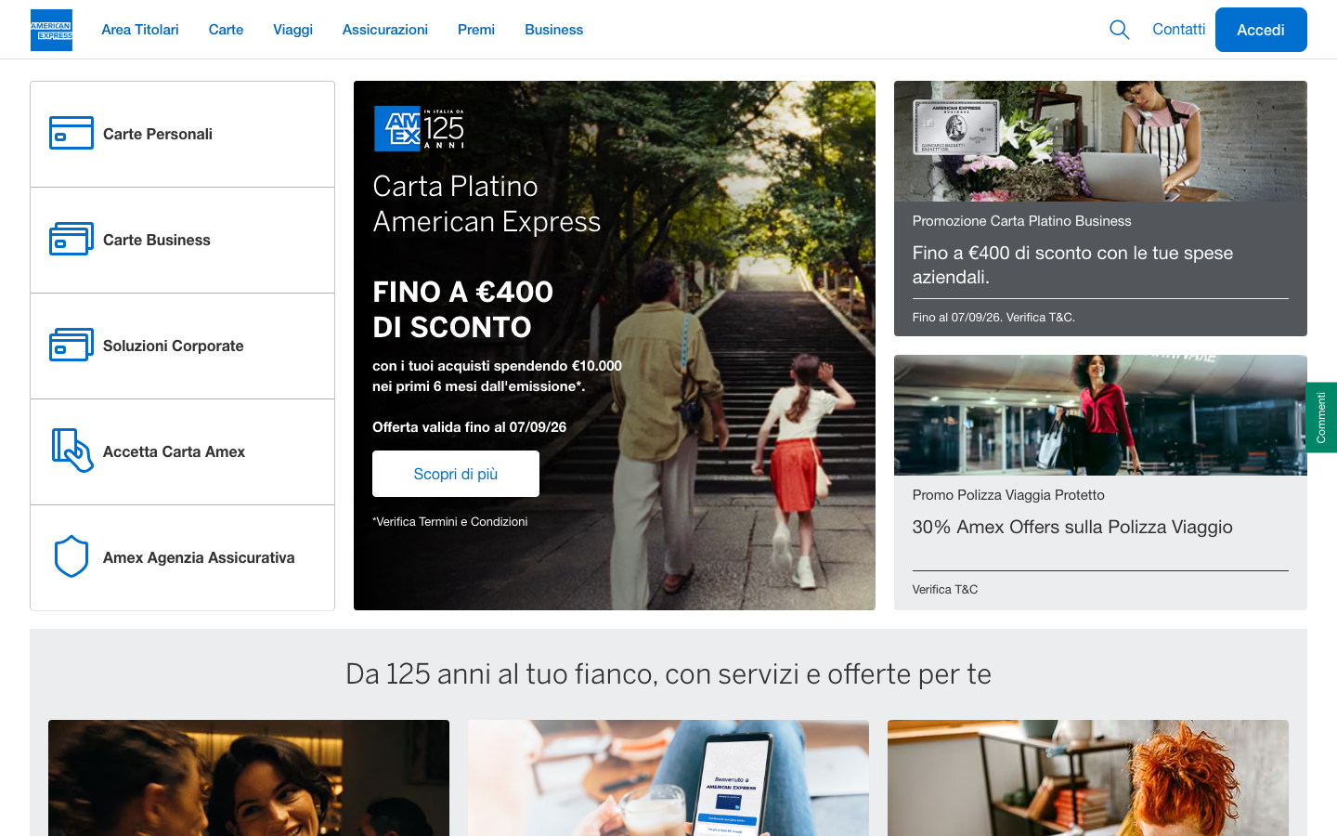1337x836 pixels.
Task: Open the search magnifier icon
Action: 1119,30
